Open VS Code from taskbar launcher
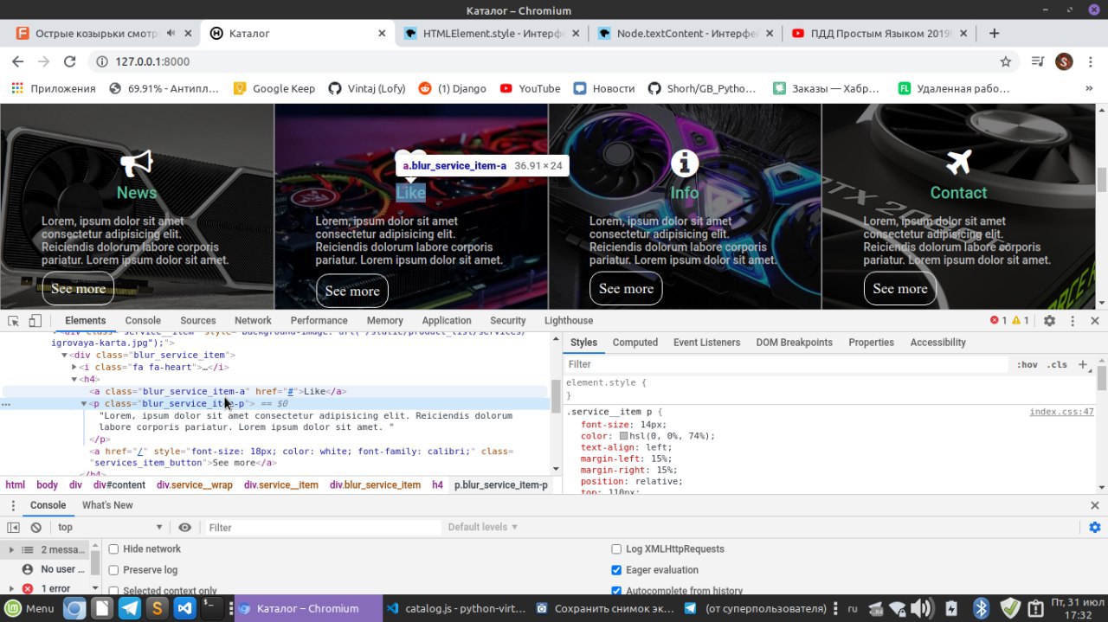This screenshot has width=1108, height=622. pyautogui.click(x=184, y=608)
